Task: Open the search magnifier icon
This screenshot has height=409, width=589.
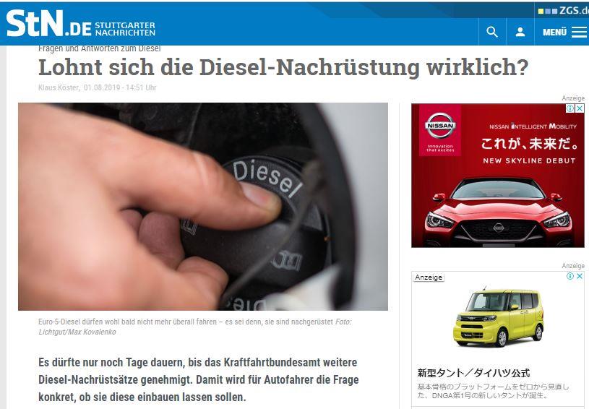Action: click(492, 32)
